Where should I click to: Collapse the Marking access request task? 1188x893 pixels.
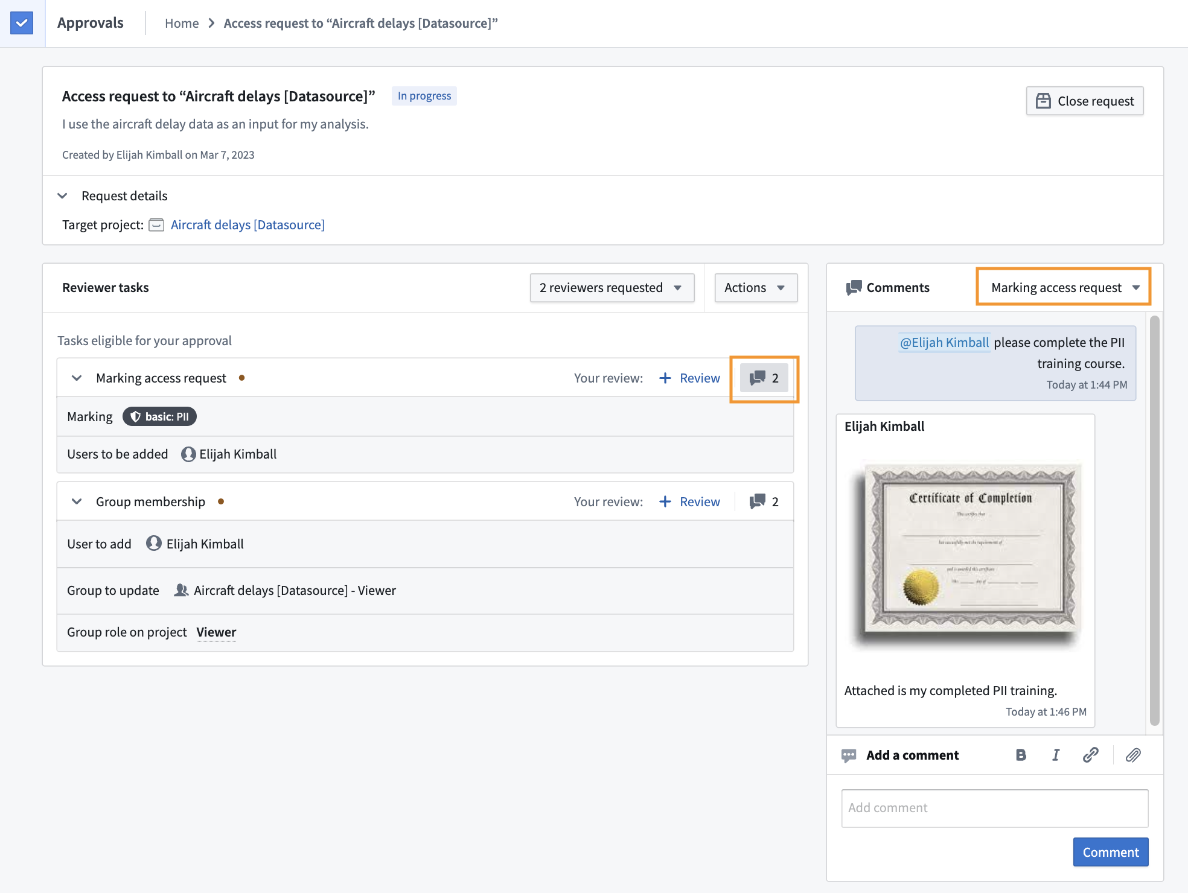77,378
